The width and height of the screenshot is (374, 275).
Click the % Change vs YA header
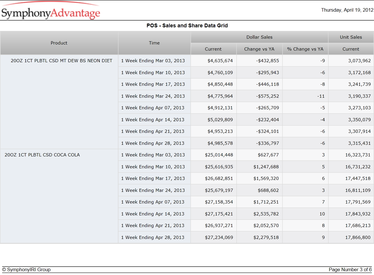tap(305, 49)
